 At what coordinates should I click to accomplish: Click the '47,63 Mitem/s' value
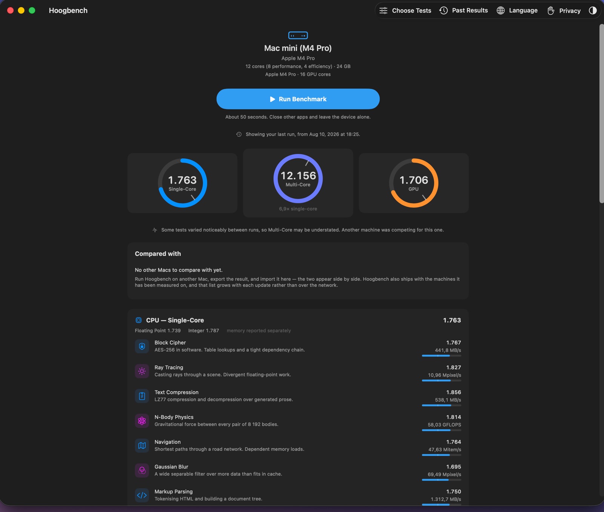(445, 450)
